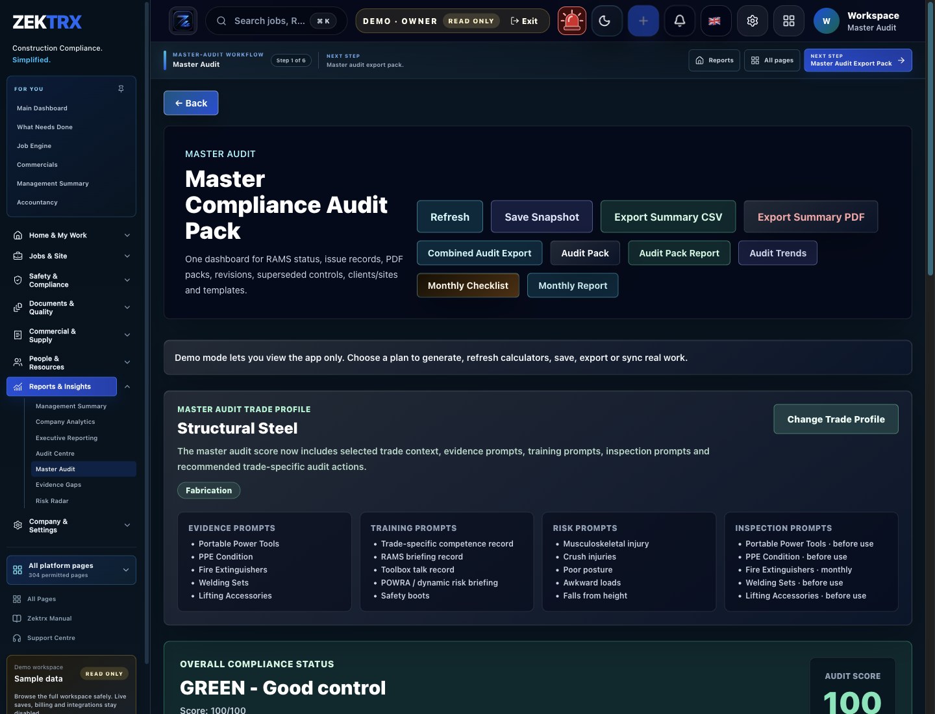935x714 pixels.
Task: Open the All platform pages dropdown
Action: (x=71, y=570)
